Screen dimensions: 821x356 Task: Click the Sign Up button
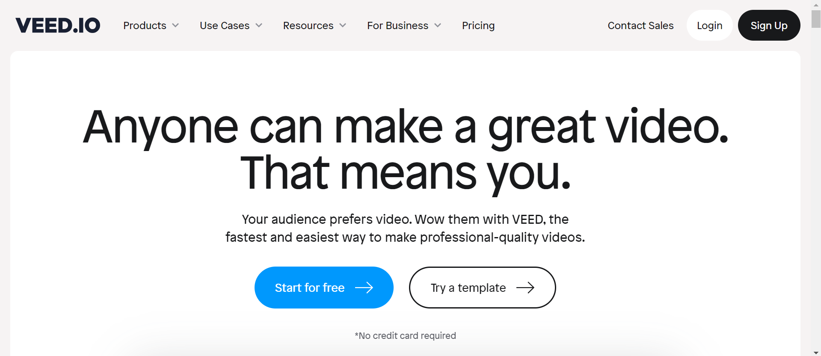tap(769, 25)
